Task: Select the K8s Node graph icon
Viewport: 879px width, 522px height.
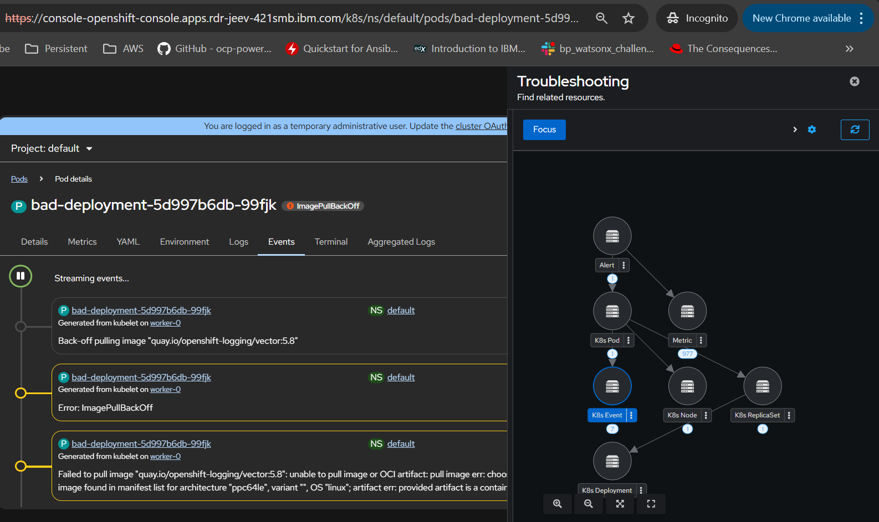Action: pyautogui.click(x=687, y=386)
